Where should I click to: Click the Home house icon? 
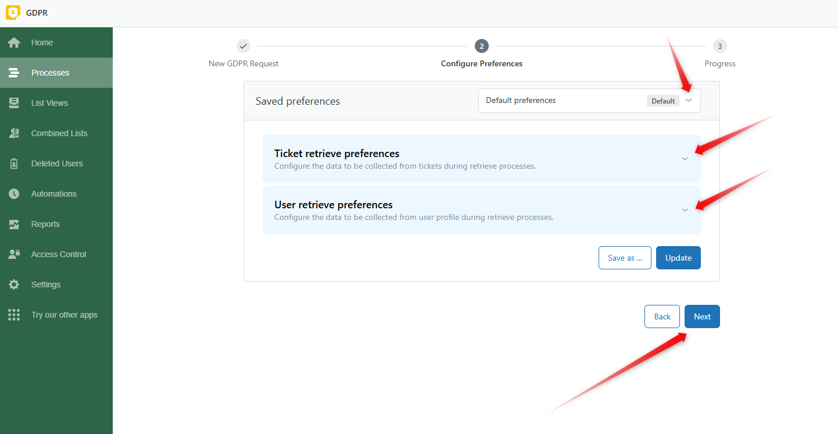[14, 42]
